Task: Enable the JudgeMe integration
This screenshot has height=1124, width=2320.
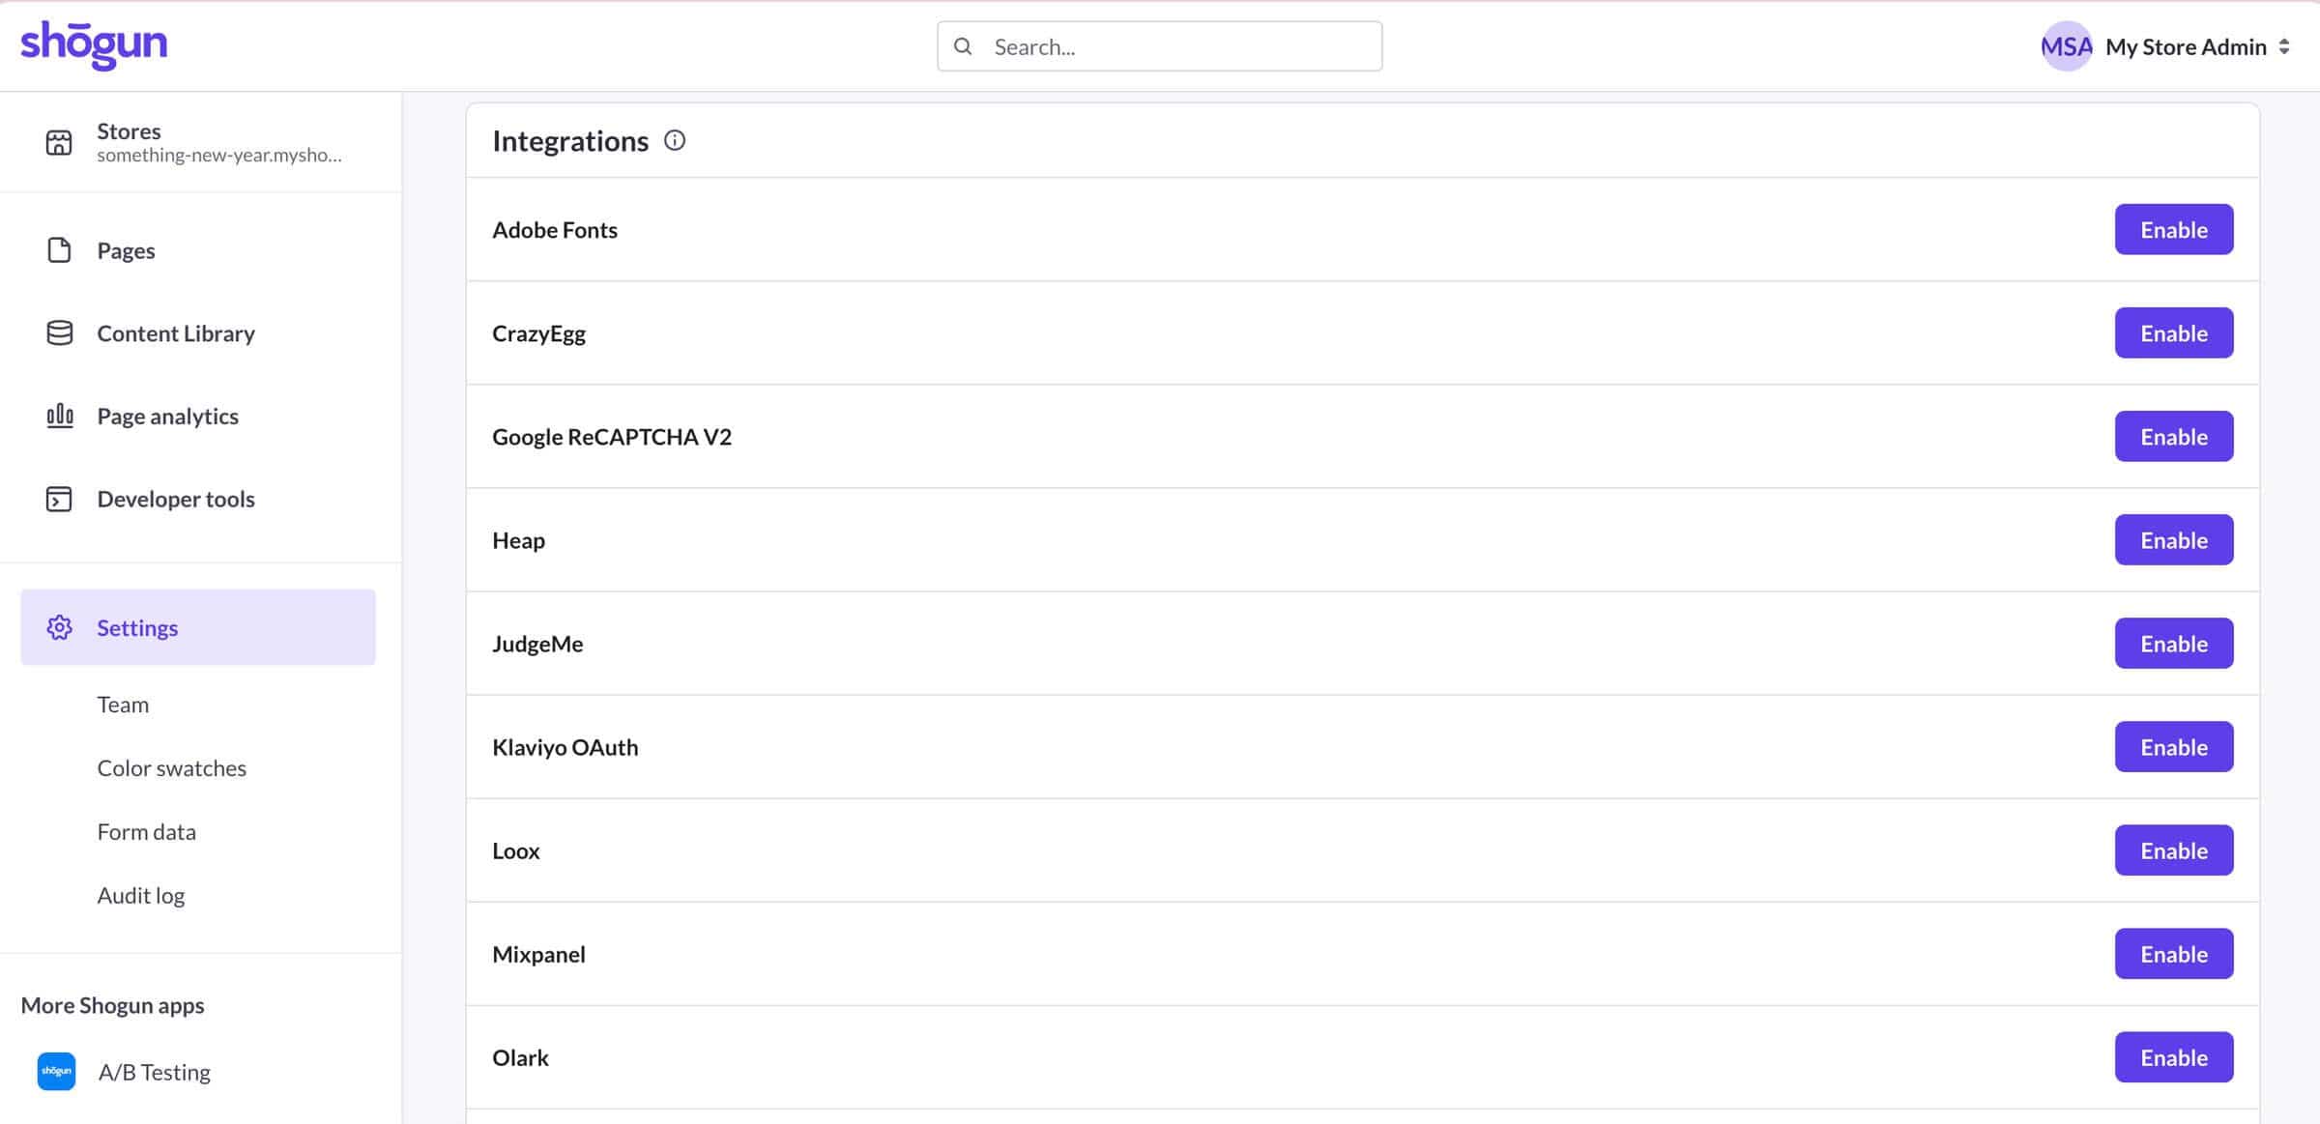Action: [2174, 643]
